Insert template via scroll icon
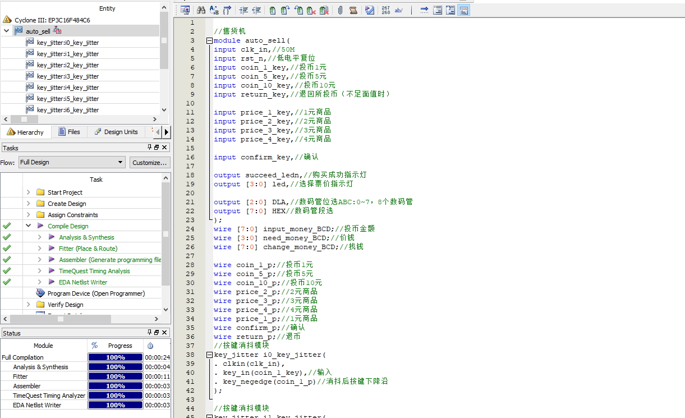 [353, 10]
